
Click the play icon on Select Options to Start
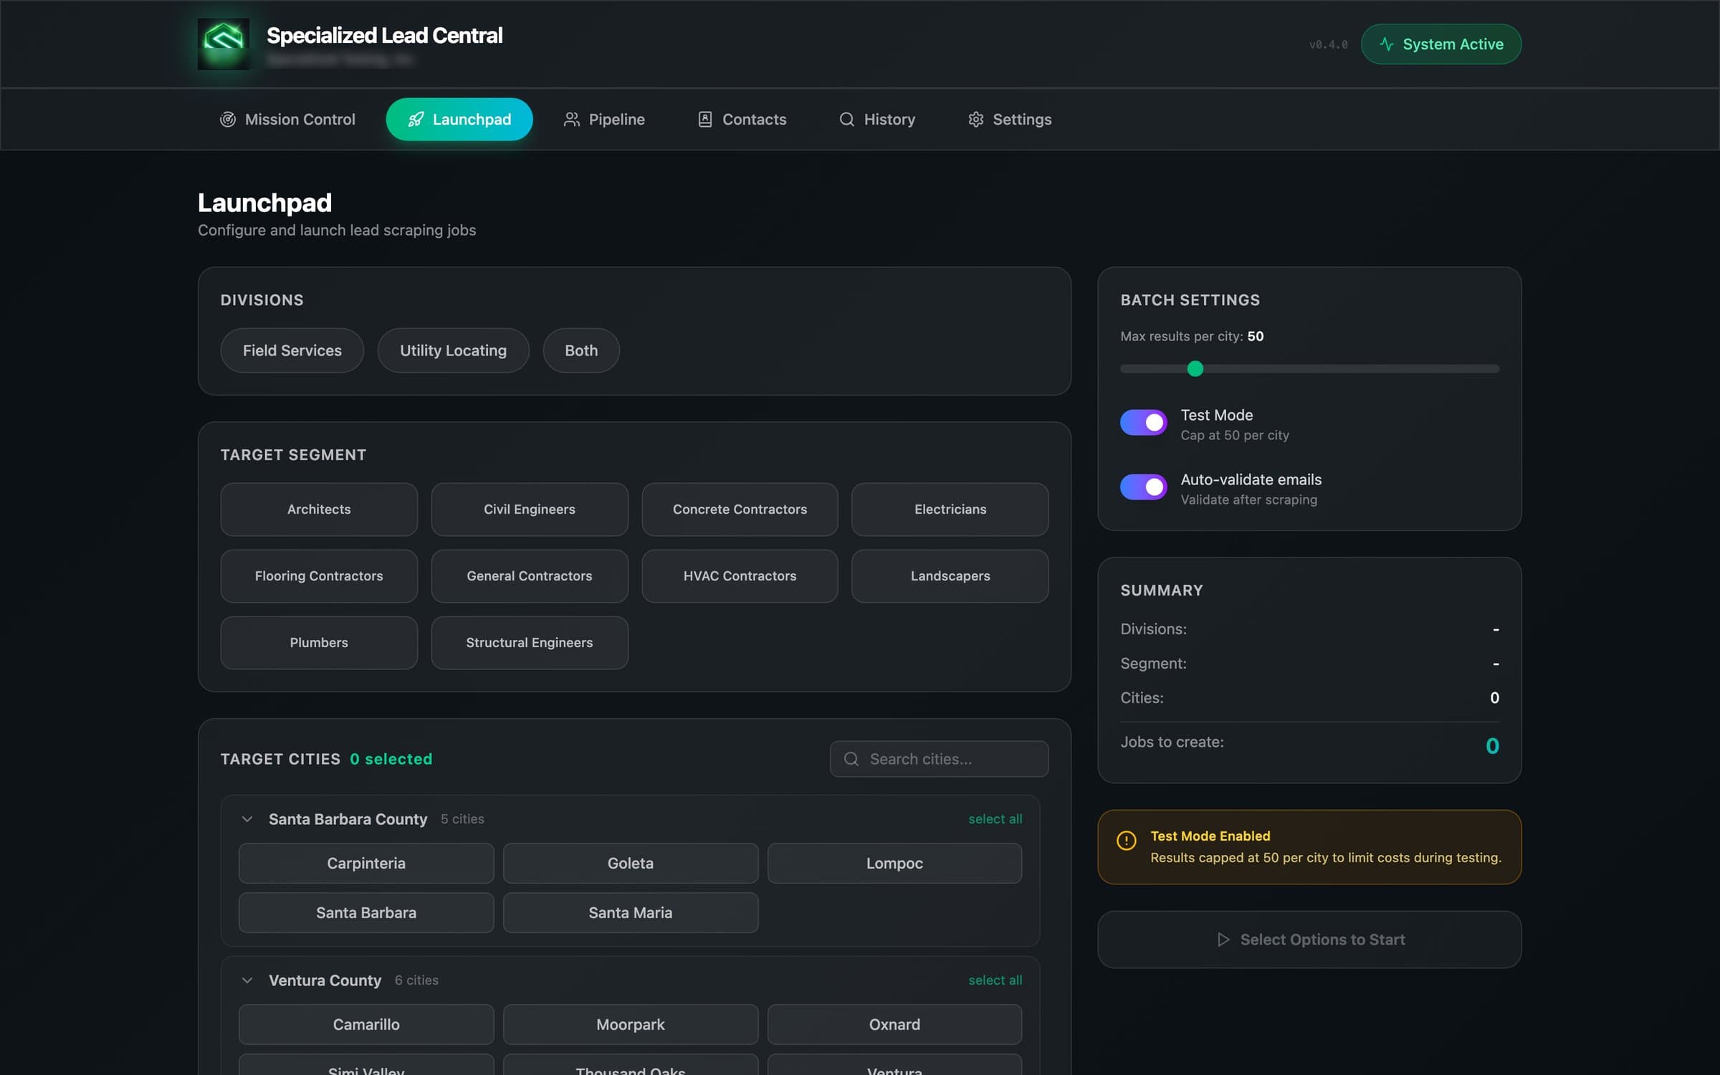pos(1223,940)
